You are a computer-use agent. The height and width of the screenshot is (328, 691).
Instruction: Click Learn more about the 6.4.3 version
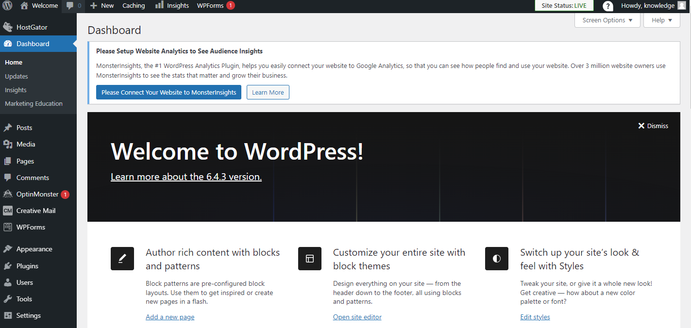point(186,177)
